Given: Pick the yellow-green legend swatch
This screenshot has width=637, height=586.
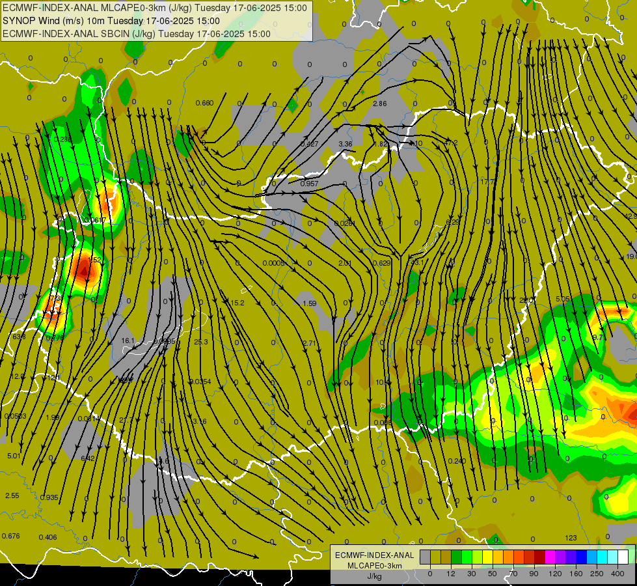Looking at the screenshot, I should pyautogui.click(x=478, y=557).
